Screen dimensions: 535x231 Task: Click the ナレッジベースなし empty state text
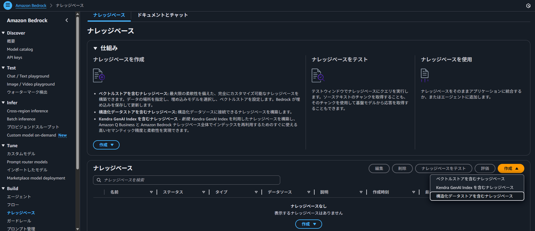pyautogui.click(x=309, y=206)
